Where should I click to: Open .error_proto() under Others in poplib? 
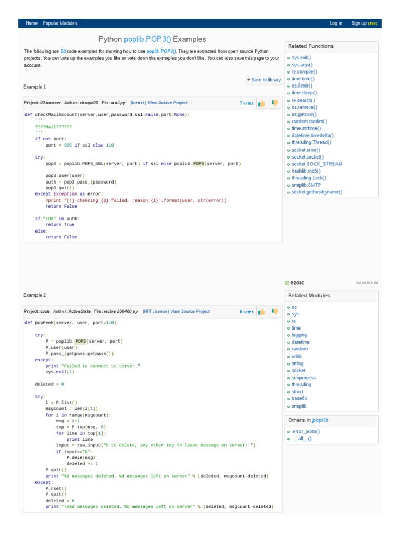point(306,431)
